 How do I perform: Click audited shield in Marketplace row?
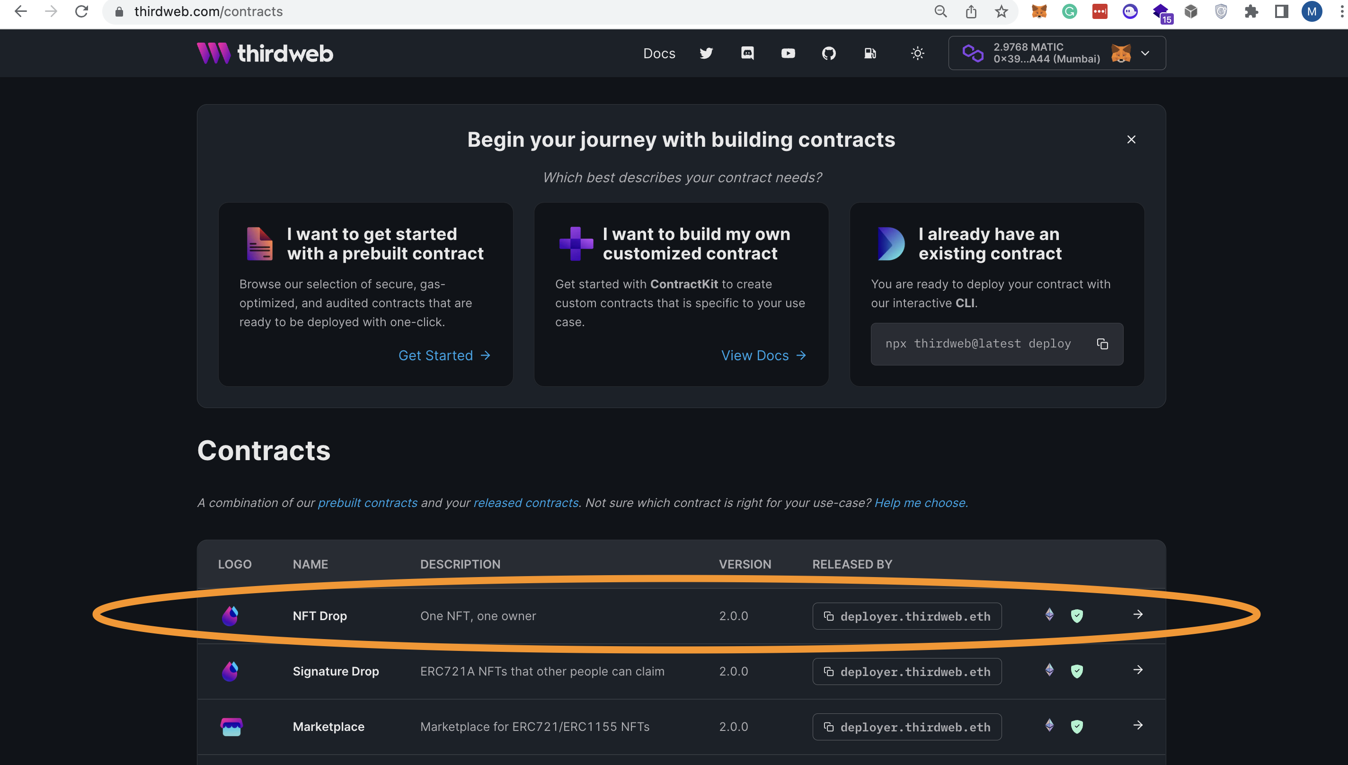(1077, 726)
